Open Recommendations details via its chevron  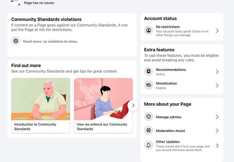(x=217, y=72)
